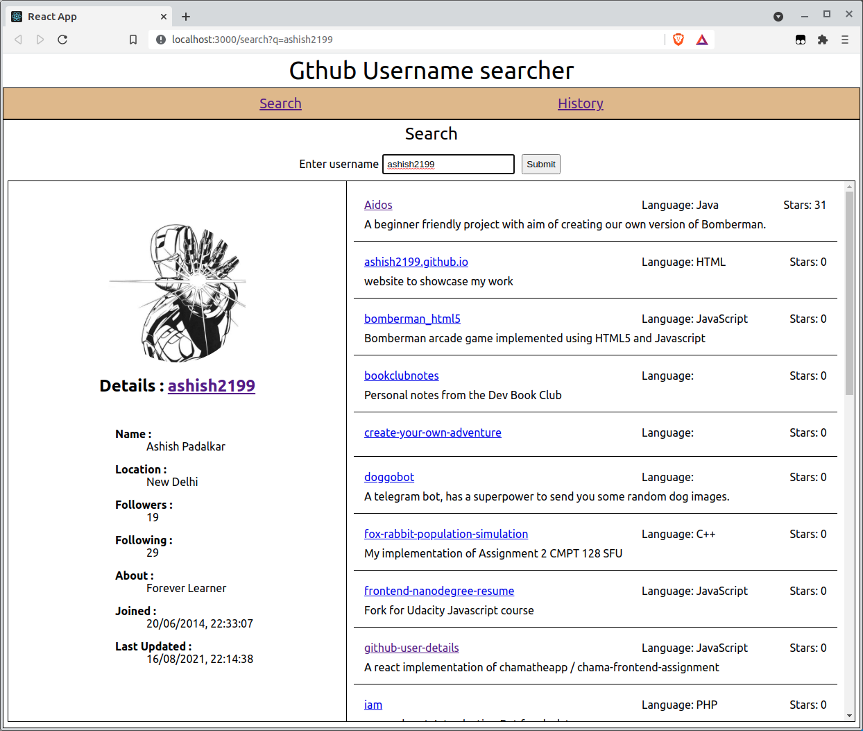863x731 pixels.
Task: Click the last updated '16/08/2021, 22:14:38'
Action: (200, 659)
